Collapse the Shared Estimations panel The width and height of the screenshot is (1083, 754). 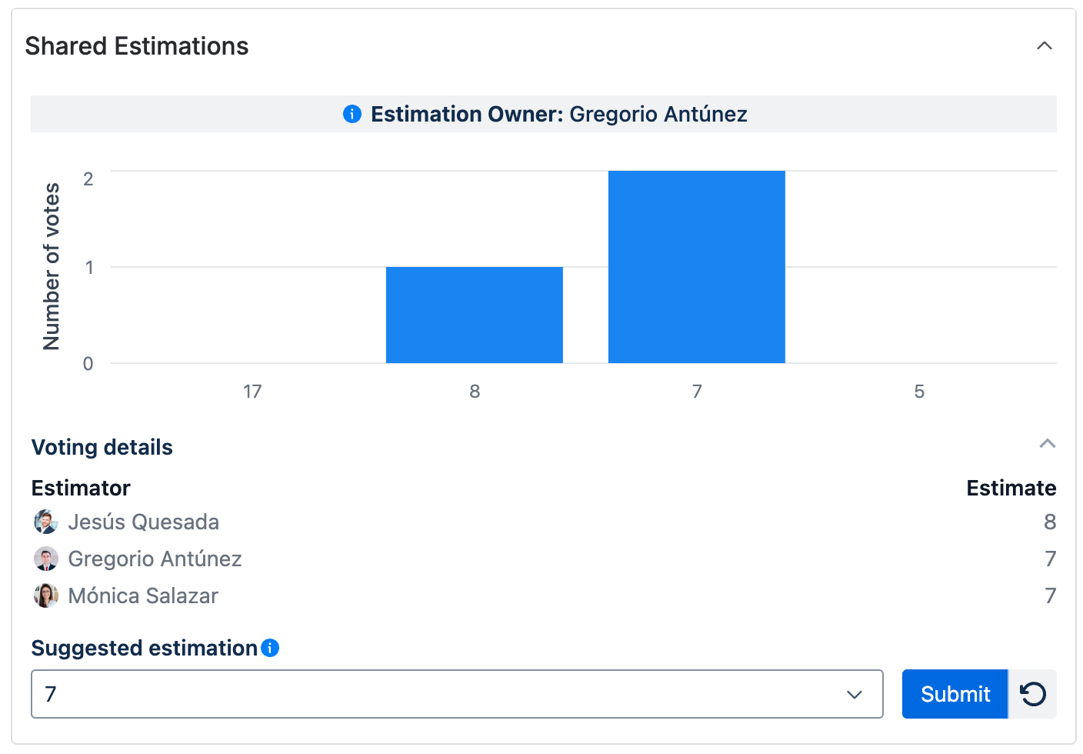click(1045, 45)
